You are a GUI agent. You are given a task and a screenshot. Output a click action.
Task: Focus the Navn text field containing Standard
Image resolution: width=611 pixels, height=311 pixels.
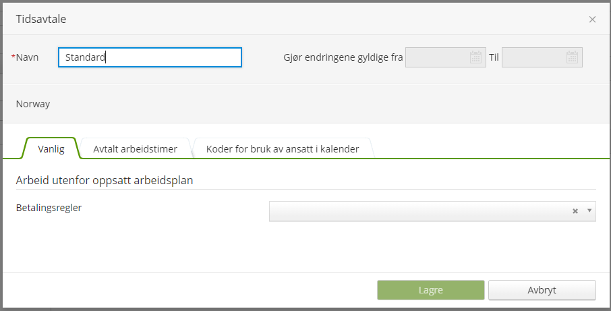click(x=150, y=57)
